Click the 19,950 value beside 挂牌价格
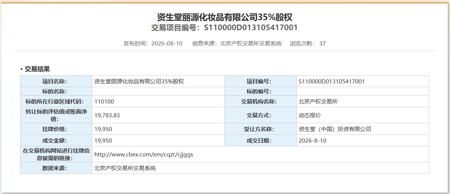This screenshot has width=450, height=194. [x=103, y=129]
